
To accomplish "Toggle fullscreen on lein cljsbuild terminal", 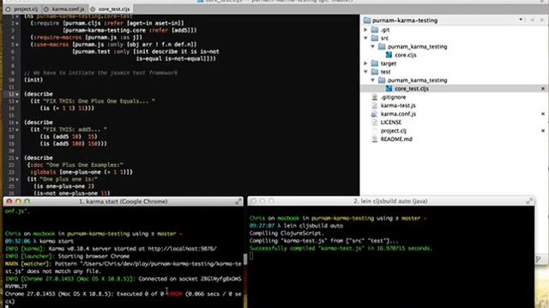I will [529, 201].
